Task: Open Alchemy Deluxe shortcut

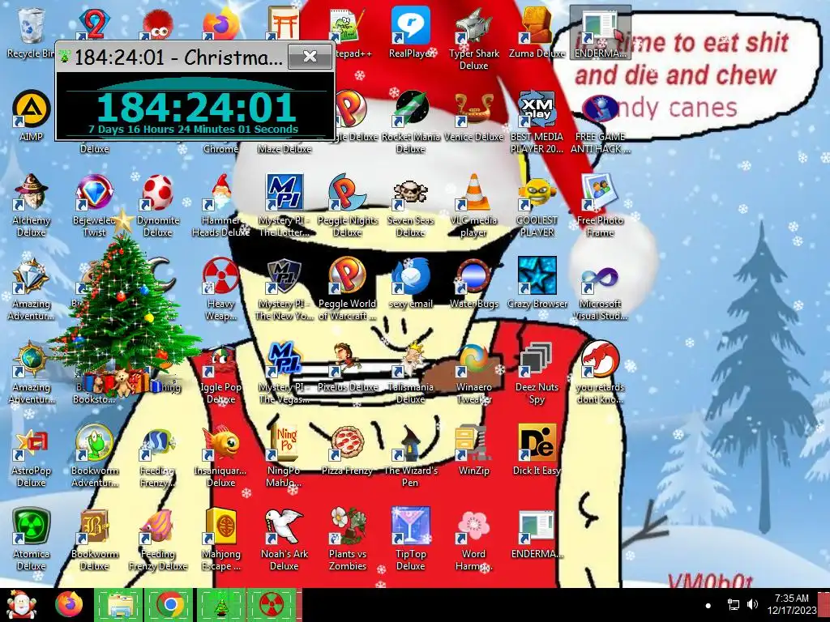Action: pyautogui.click(x=31, y=205)
